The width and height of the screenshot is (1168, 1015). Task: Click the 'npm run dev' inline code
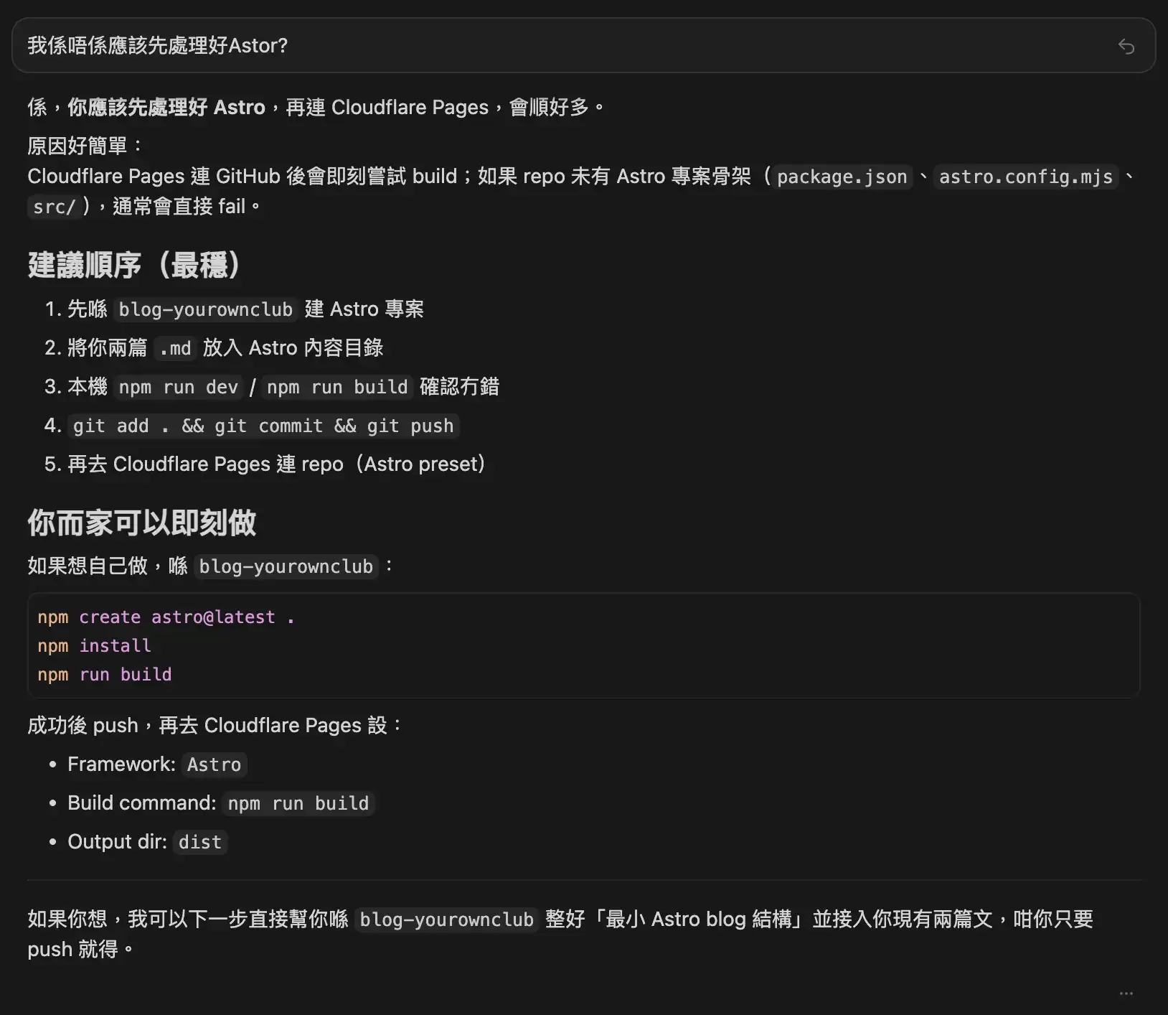179,387
